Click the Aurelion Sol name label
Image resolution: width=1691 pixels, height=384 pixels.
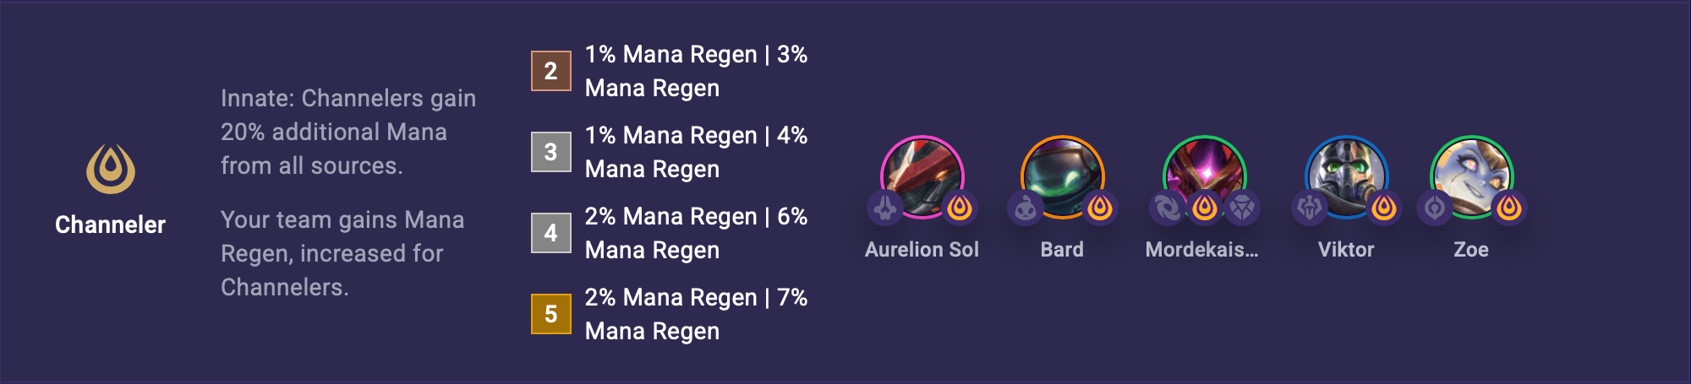pos(922,250)
